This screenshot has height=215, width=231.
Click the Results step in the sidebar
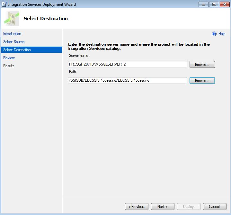[9, 66]
